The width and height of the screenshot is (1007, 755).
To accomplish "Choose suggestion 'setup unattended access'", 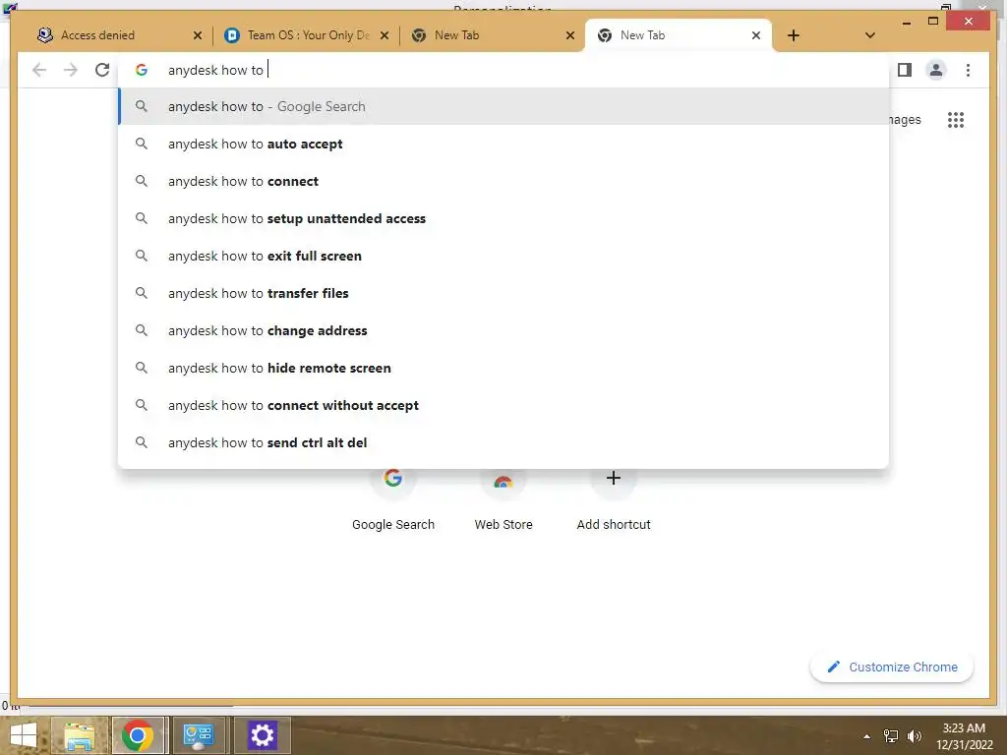I will (x=503, y=218).
